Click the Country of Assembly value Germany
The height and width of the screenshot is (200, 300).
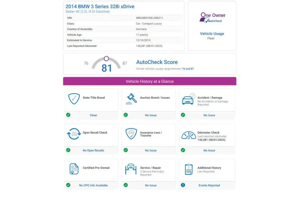[x=141, y=29]
